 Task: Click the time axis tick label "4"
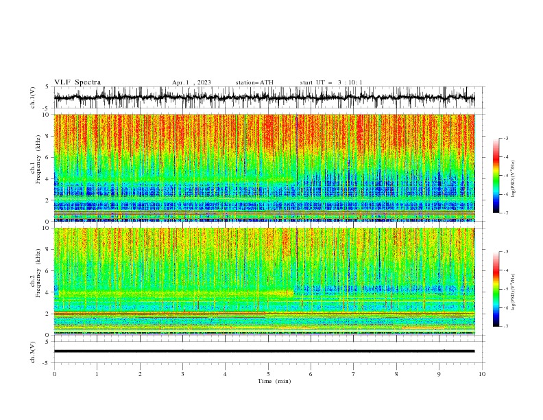(x=225, y=374)
